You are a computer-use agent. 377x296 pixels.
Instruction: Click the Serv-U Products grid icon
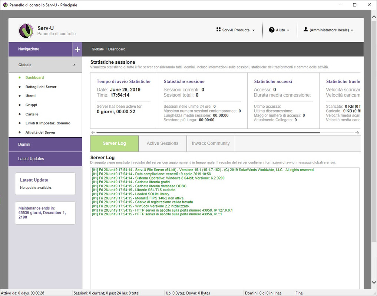tap(218, 30)
